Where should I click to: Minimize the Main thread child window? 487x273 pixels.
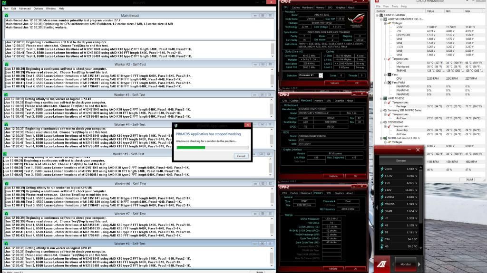point(255,15)
